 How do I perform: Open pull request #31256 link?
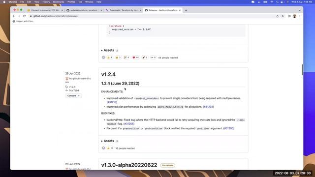click(x=129, y=124)
